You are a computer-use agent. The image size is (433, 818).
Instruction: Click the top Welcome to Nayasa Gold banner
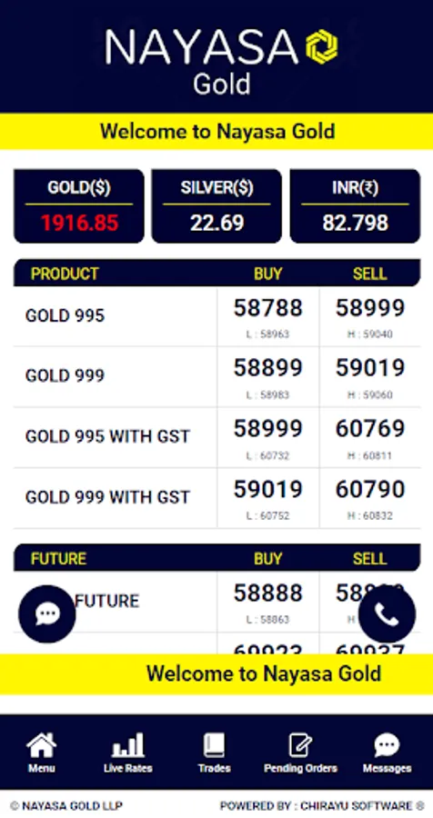click(216, 131)
